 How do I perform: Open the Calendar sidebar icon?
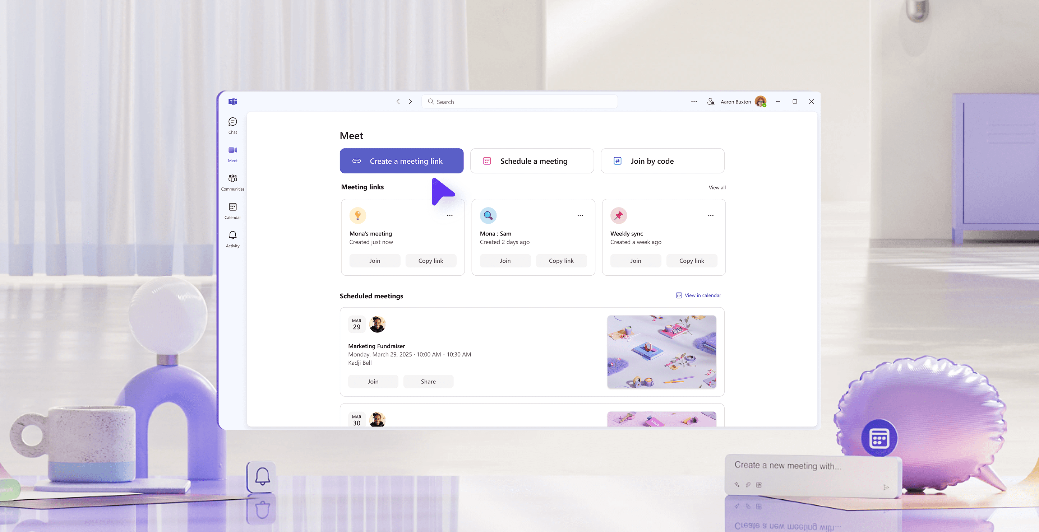click(x=233, y=210)
